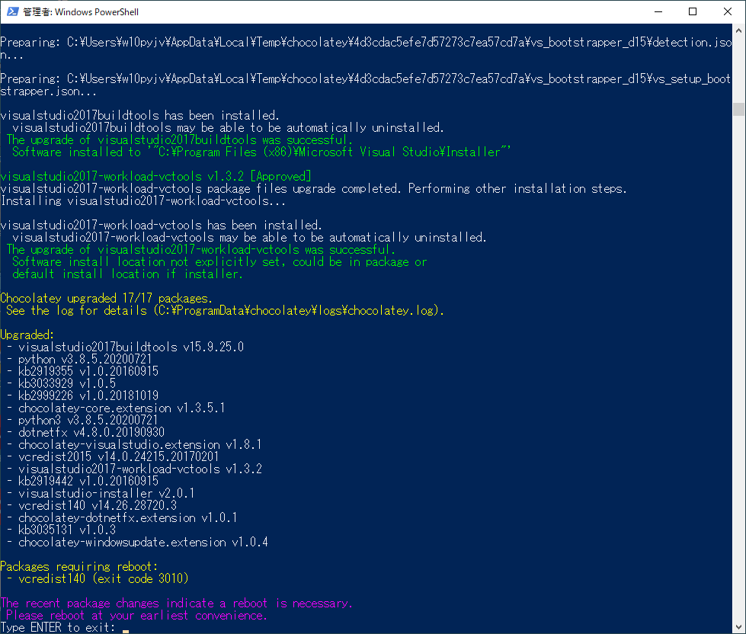
Task: Click the magenta 'reboot is necessary' message
Action: 177,603
